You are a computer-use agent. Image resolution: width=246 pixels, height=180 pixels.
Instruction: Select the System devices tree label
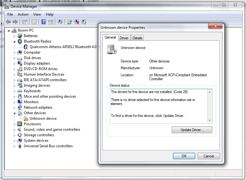click(36, 141)
